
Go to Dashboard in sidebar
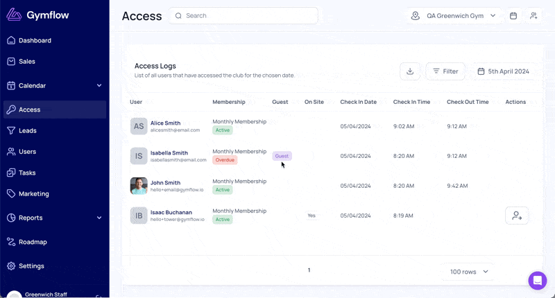pos(35,40)
